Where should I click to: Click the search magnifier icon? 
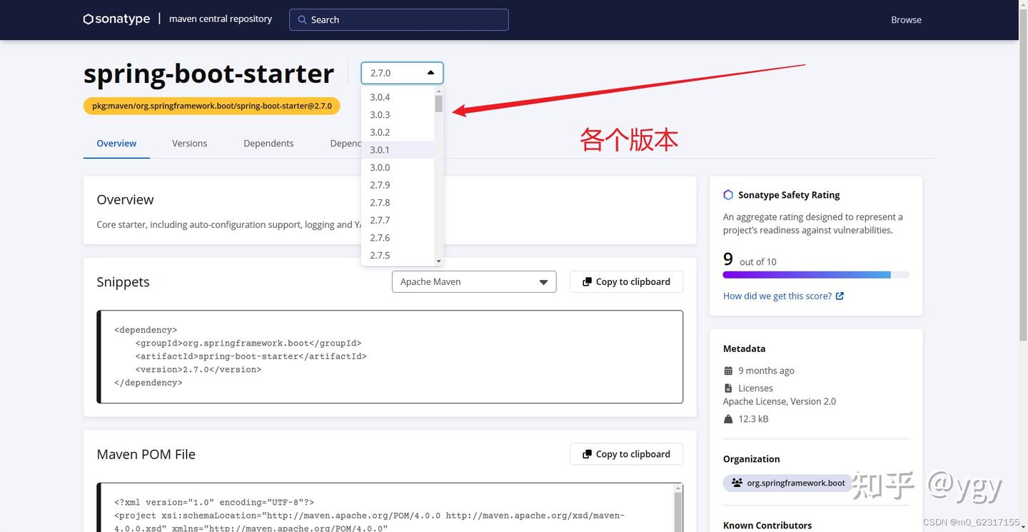point(302,19)
